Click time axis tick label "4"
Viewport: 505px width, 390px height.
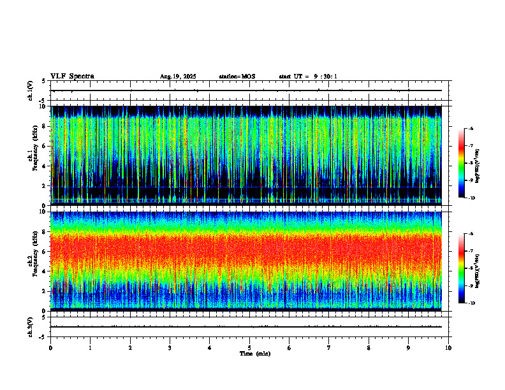pyautogui.click(x=210, y=348)
